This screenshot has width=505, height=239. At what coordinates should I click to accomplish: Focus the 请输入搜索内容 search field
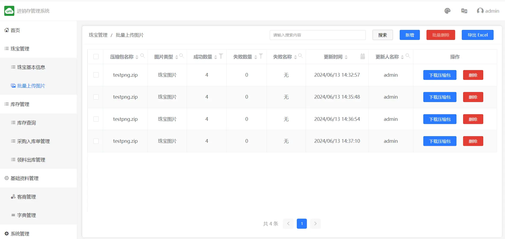(x=317, y=35)
